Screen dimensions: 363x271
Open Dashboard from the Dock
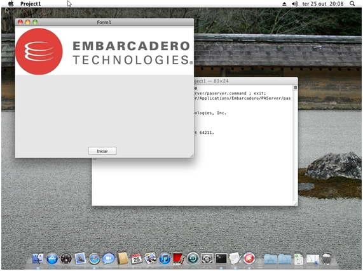click(x=66, y=258)
